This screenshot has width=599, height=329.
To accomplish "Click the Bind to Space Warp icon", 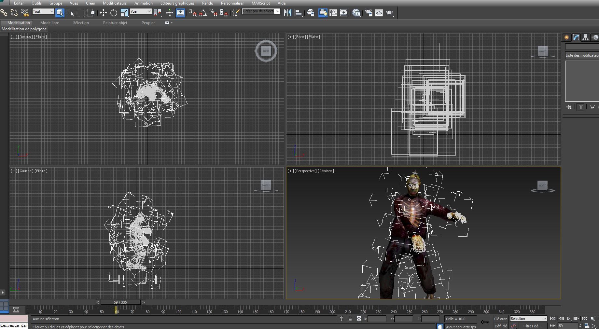I will tap(25, 13).
